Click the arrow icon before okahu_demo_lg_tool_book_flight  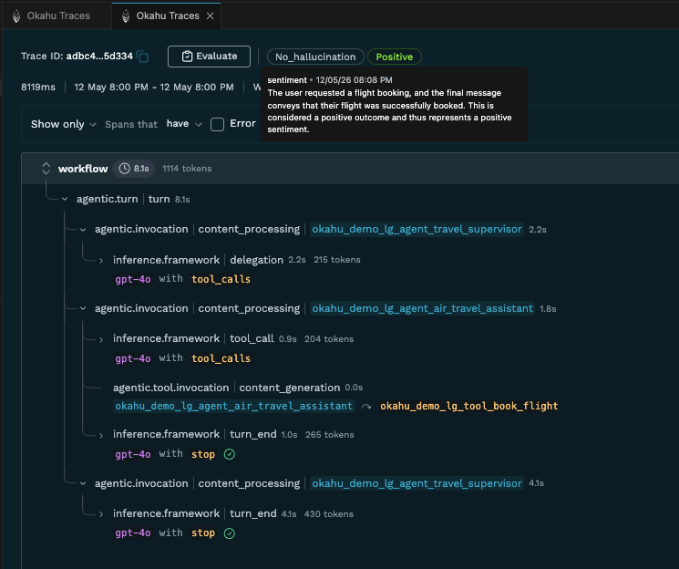366,407
